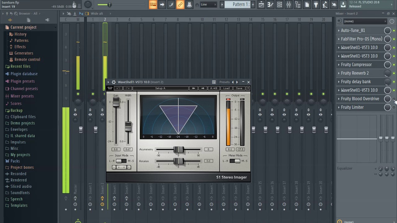Click the Rotation slider handle

[178, 161]
